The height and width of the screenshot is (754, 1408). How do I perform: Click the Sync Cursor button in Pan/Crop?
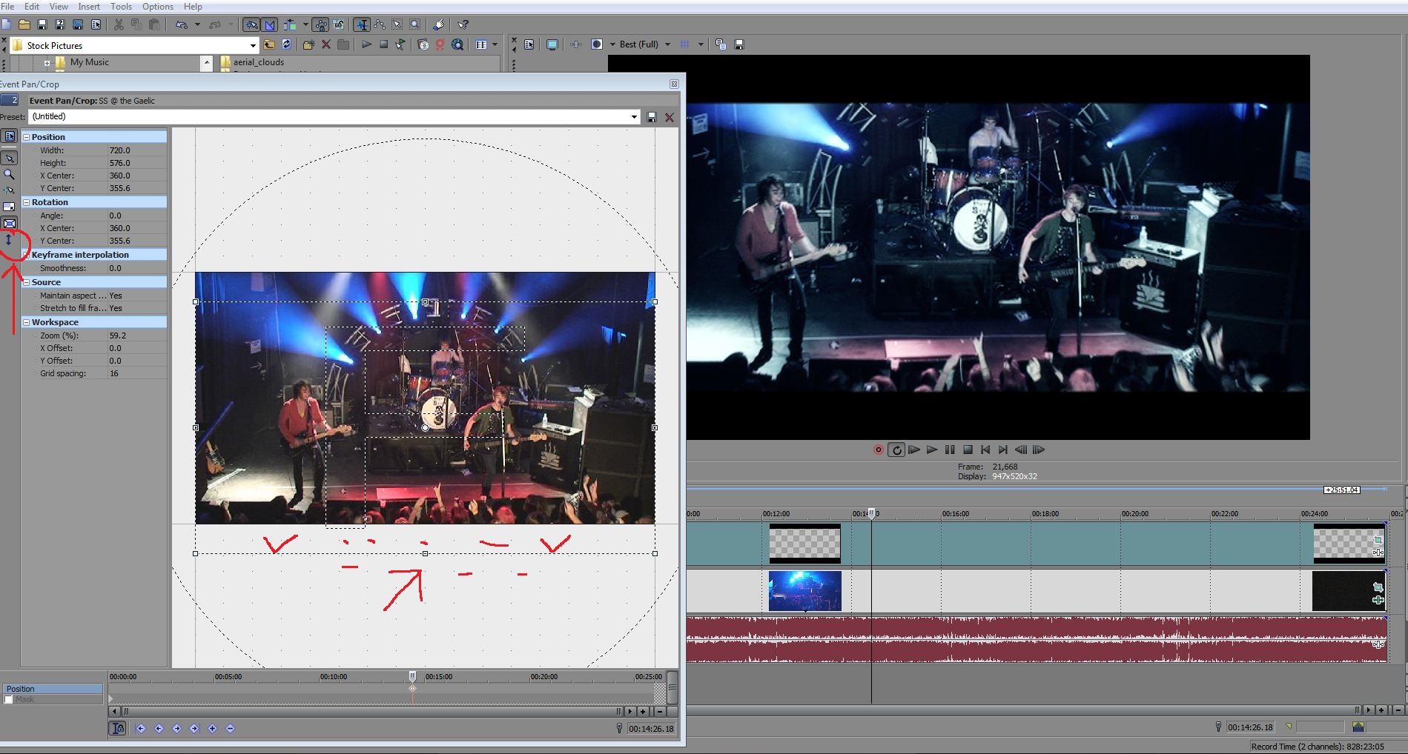[118, 728]
